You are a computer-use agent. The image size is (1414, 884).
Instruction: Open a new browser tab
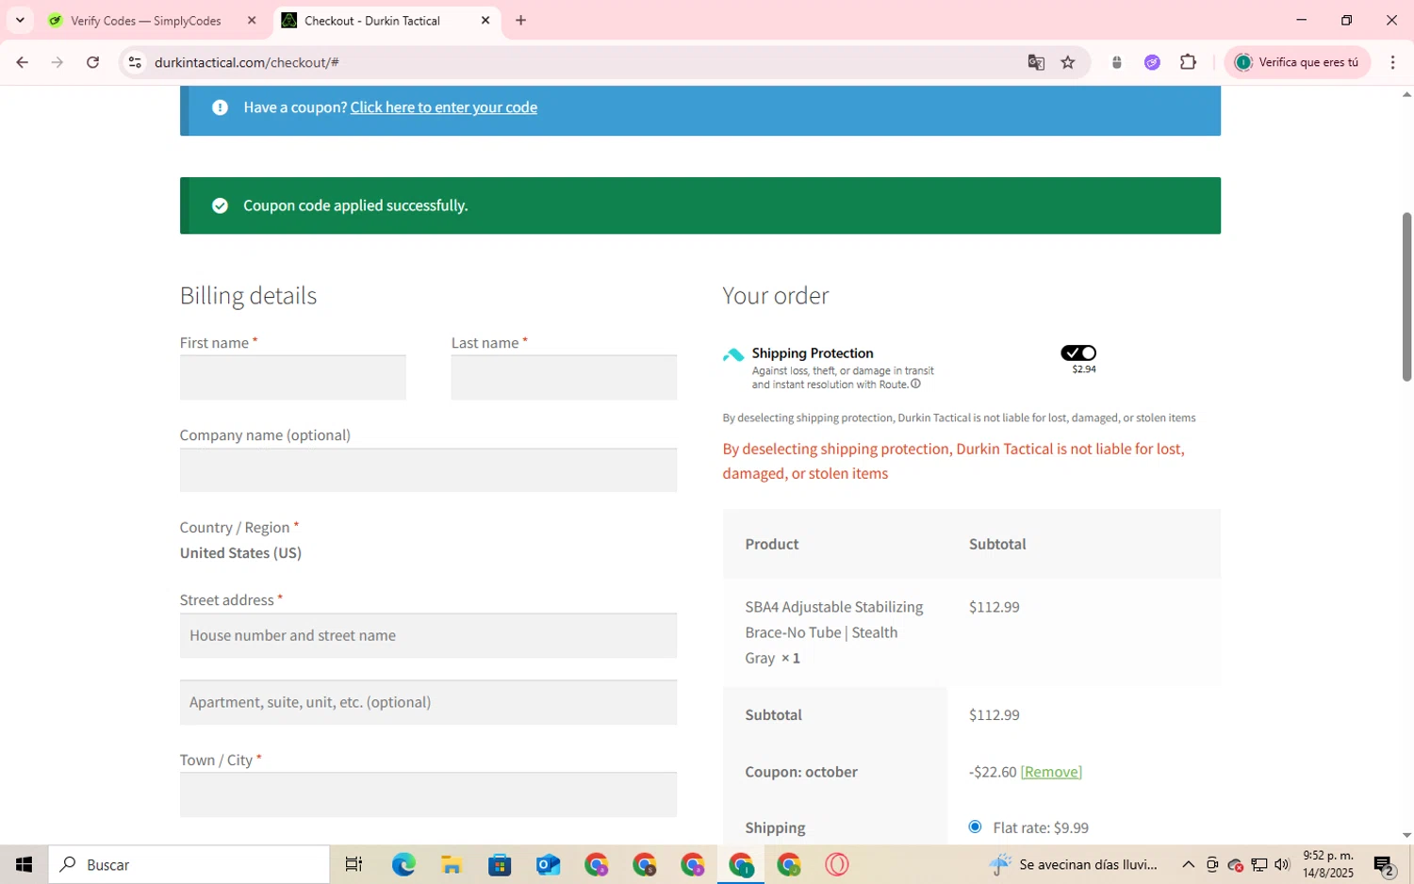pyautogui.click(x=520, y=20)
